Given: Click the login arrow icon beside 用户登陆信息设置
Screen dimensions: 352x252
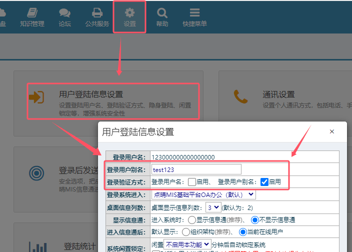Looking at the screenshot, I should pos(37,97).
